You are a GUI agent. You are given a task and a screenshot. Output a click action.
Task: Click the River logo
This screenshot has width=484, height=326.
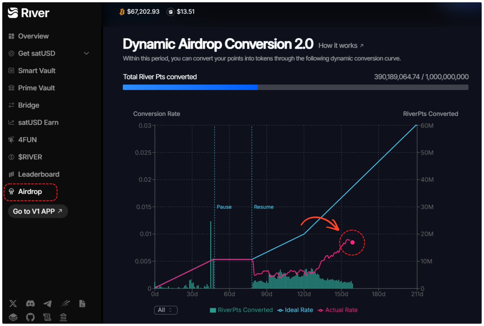point(28,13)
